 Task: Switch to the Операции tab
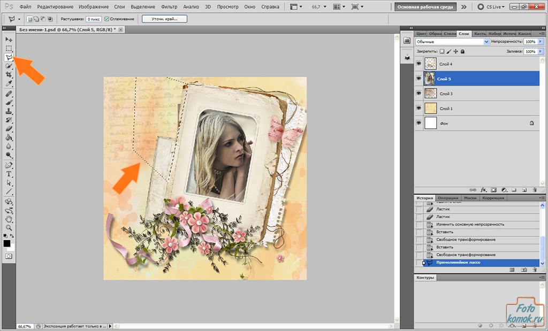coord(448,198)
